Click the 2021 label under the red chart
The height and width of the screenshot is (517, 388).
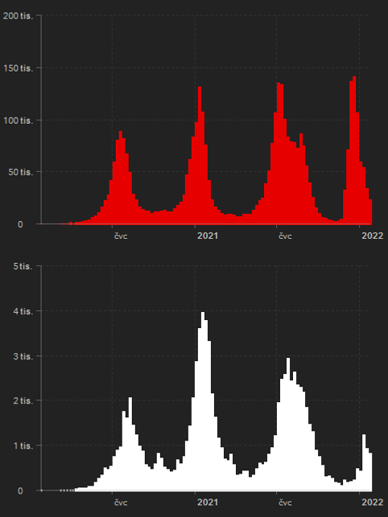[208, 236]
